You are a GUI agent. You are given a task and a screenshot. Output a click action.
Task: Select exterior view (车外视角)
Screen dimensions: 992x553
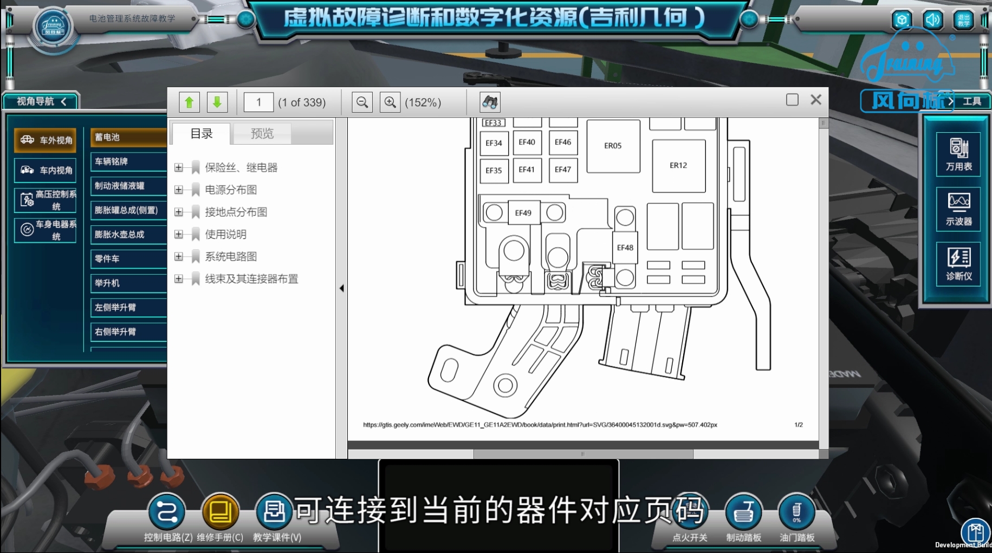click(46, 140)
